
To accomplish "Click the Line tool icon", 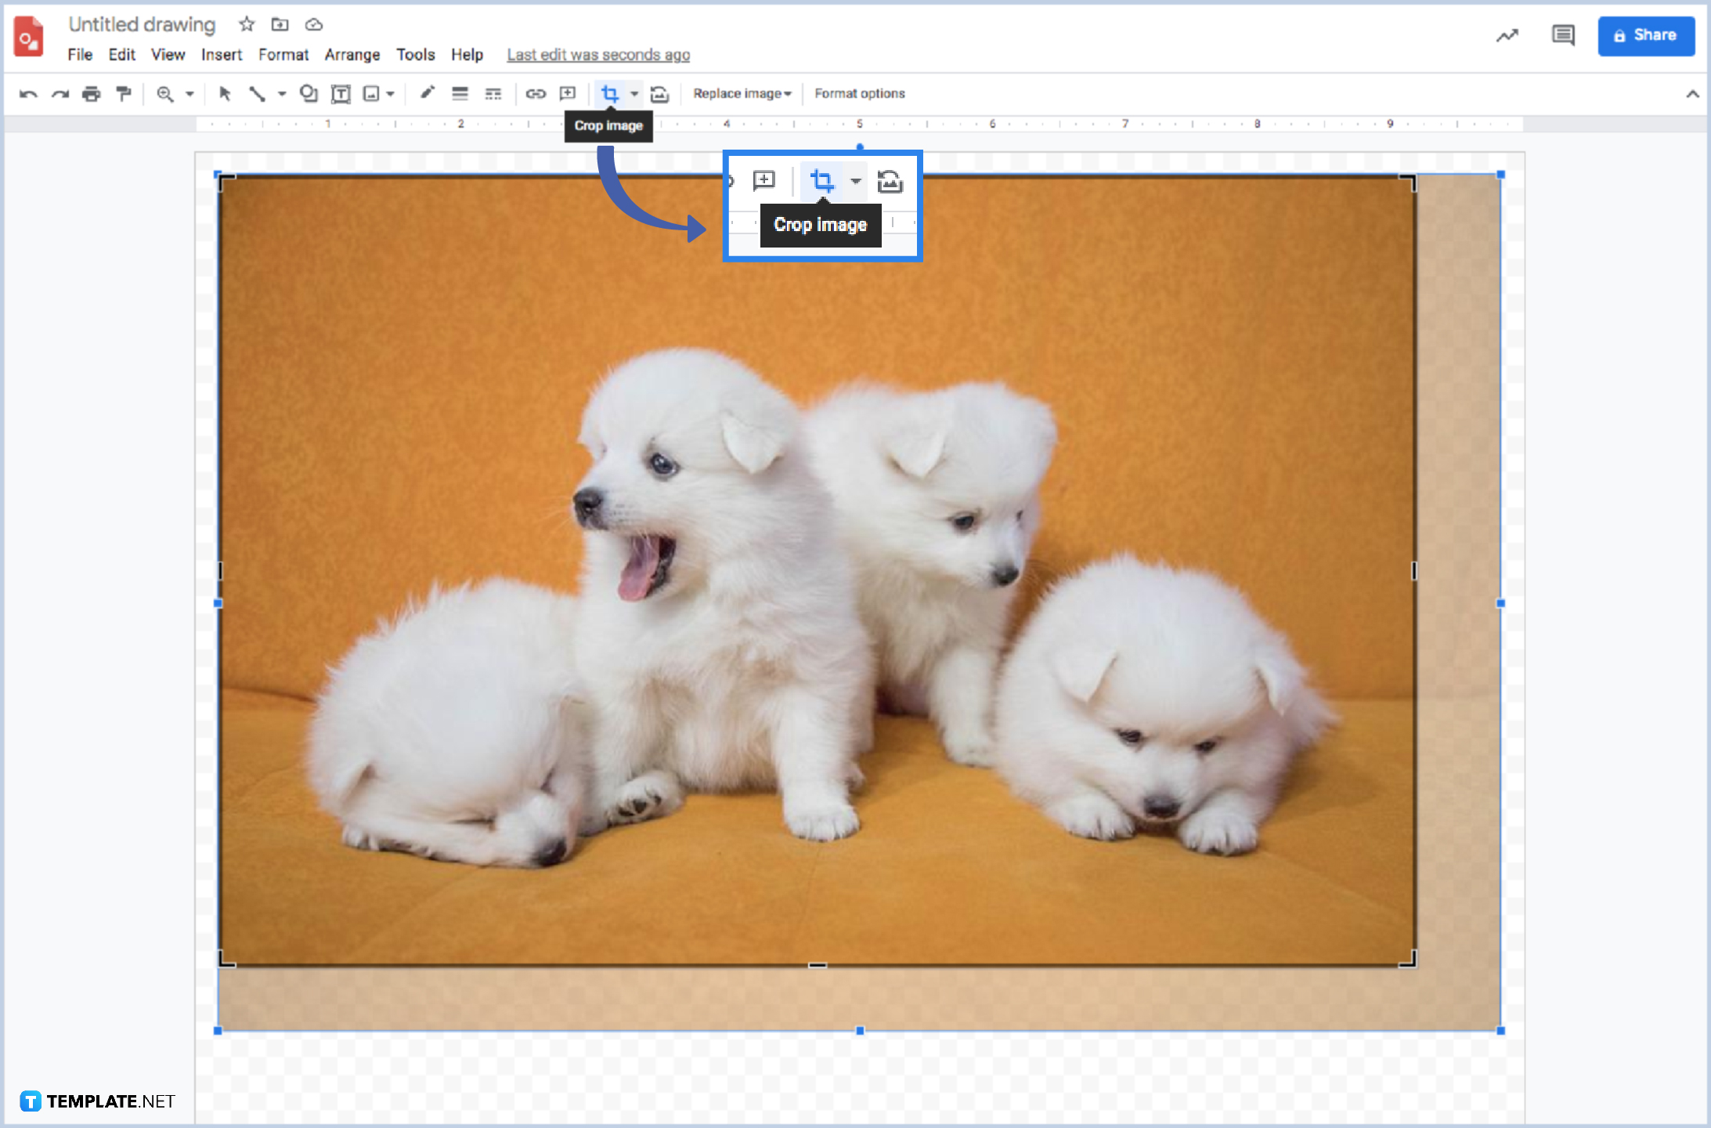I will [257, 93].
